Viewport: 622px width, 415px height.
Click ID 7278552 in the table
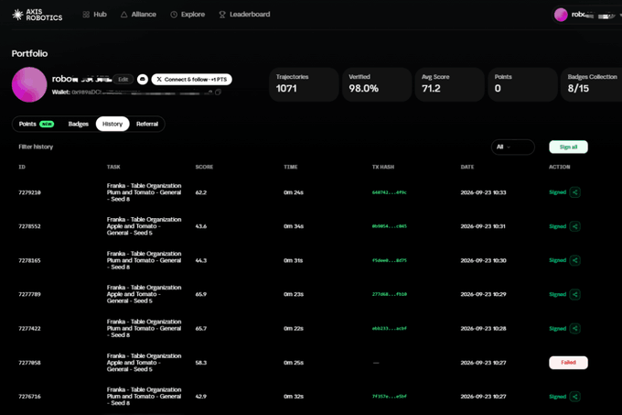pos(30,226)
